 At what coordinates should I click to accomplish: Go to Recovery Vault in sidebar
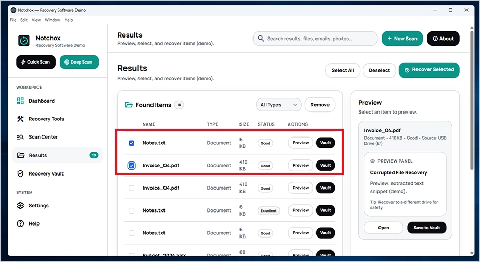[x=58, y=174]
